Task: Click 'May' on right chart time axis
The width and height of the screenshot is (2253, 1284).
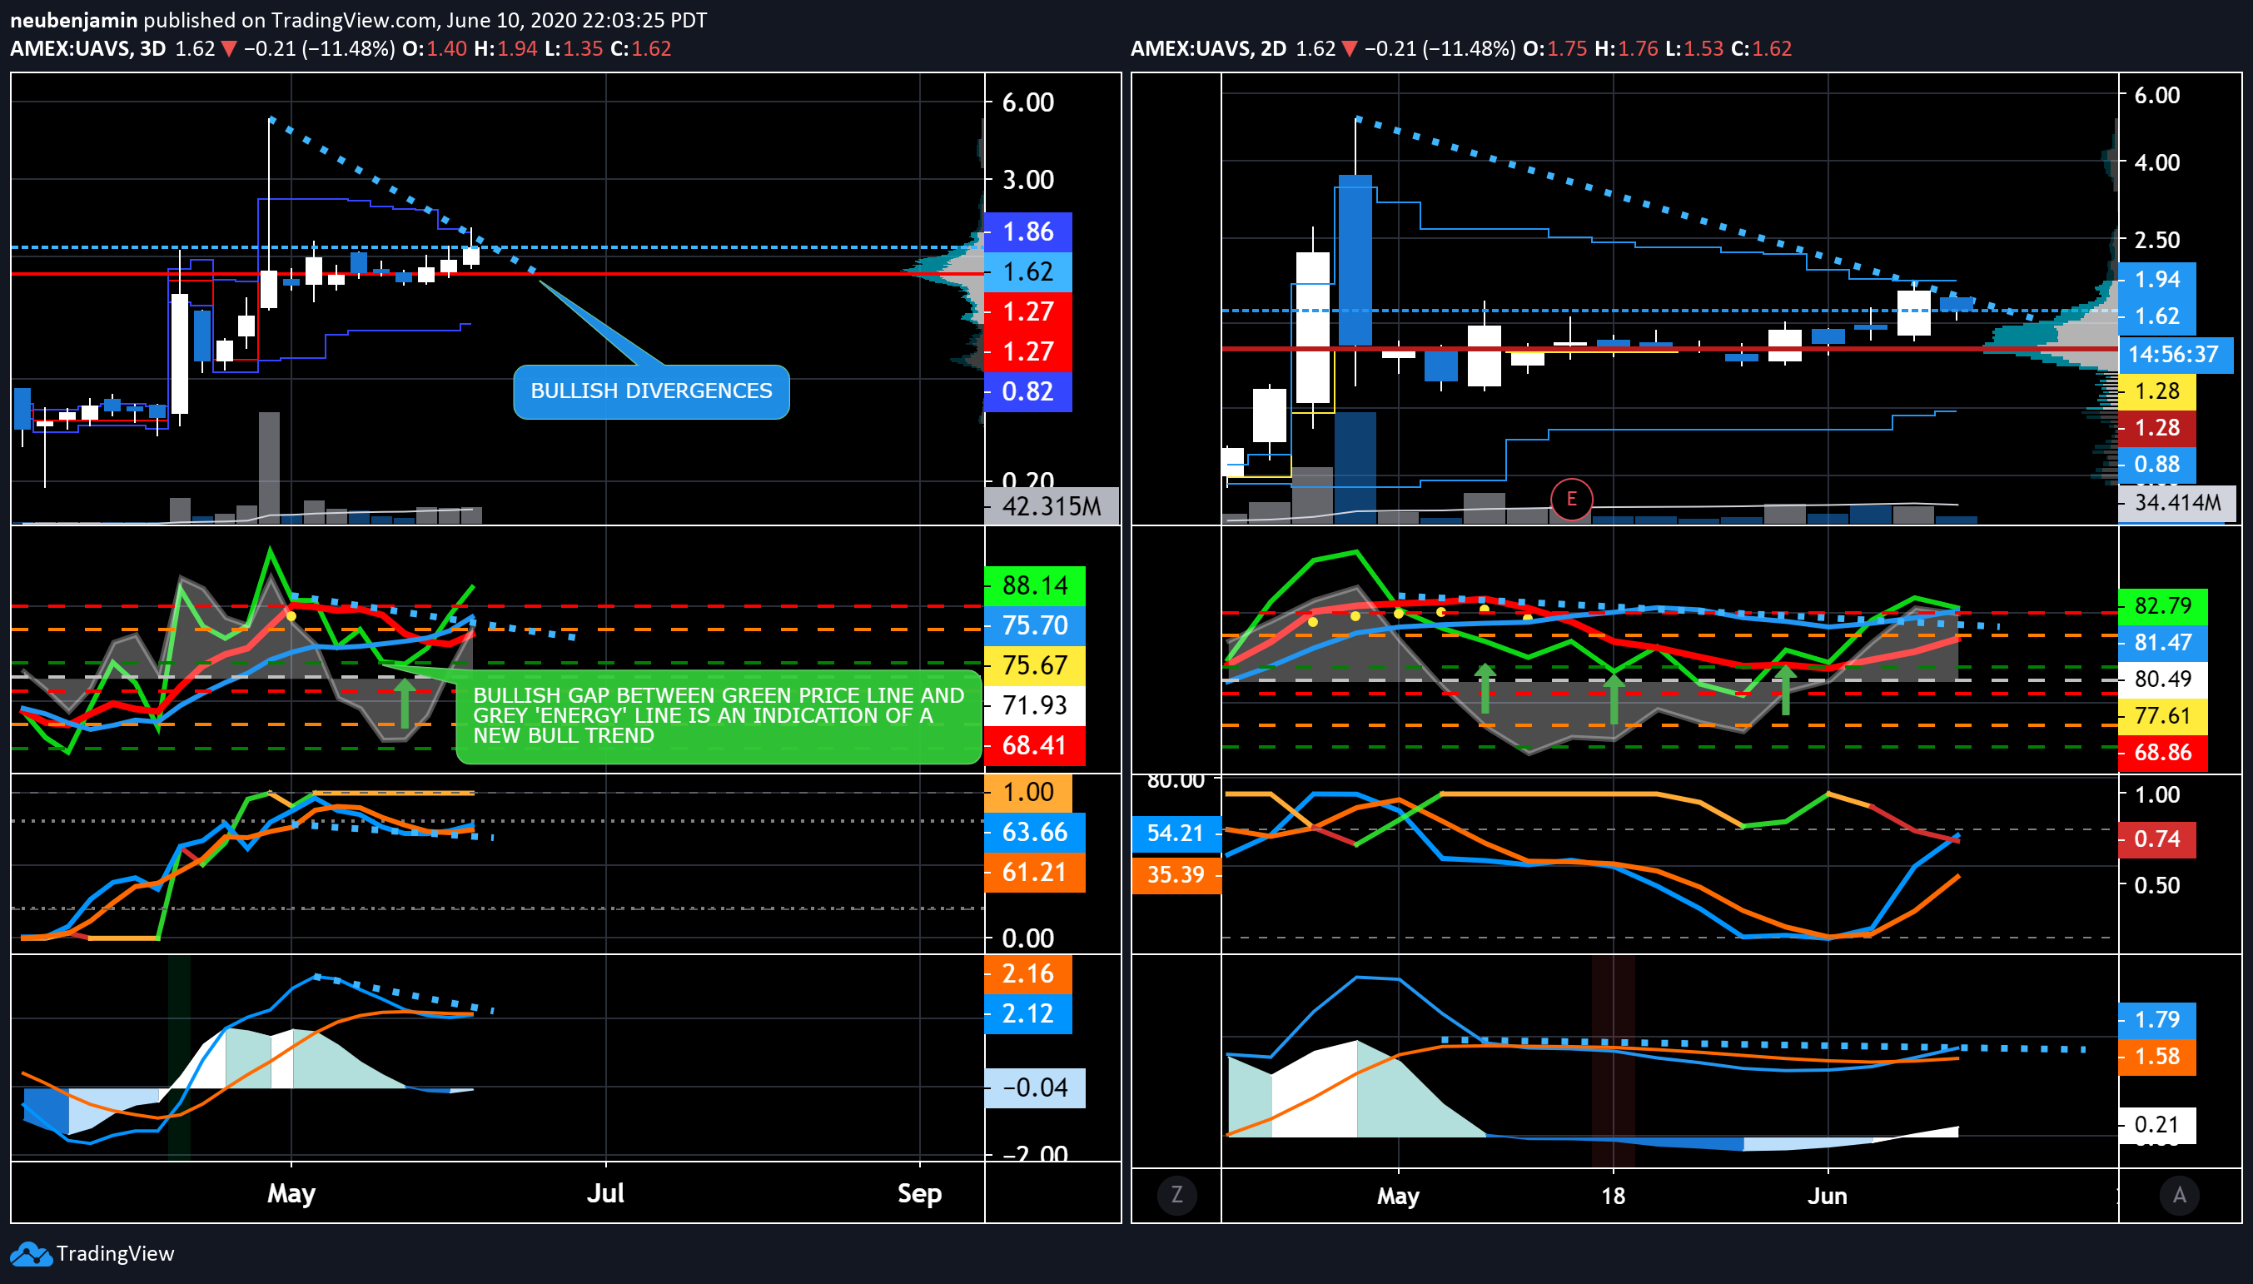Action: point(1398,1197)
